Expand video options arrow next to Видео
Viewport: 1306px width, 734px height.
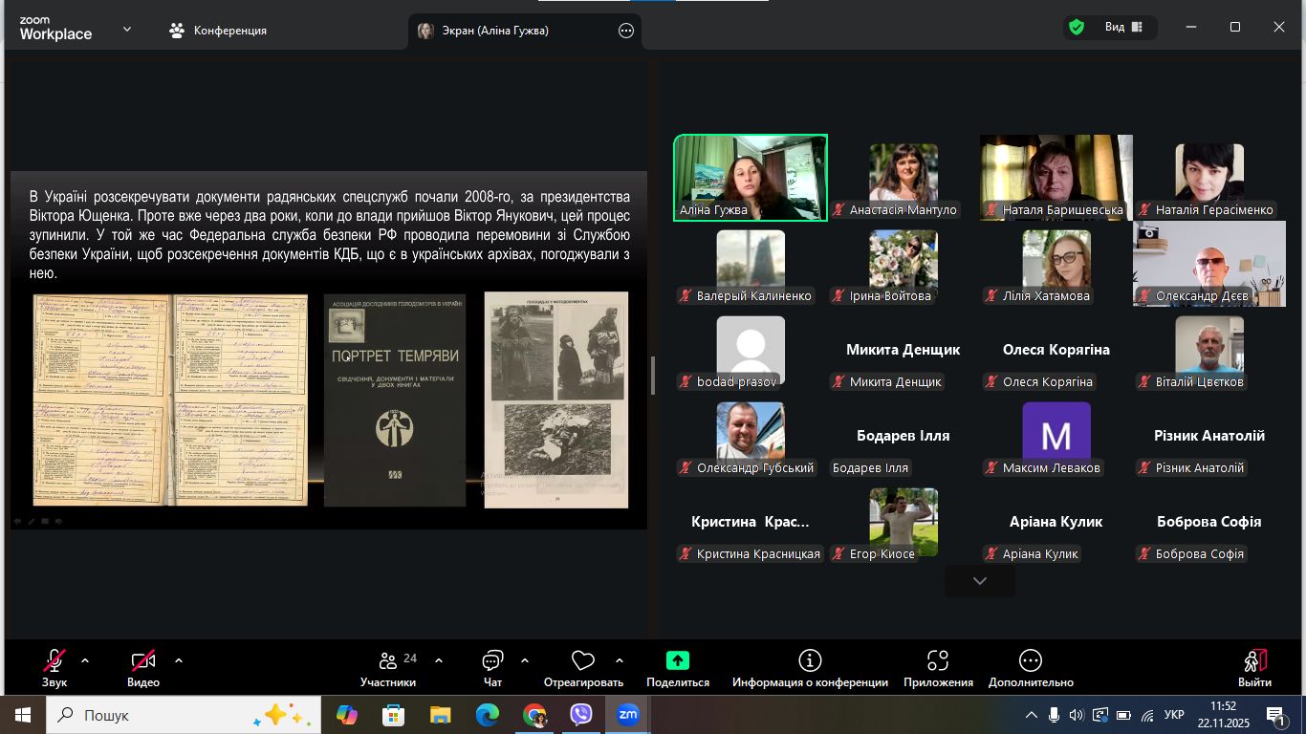click(x=179, y=660)
